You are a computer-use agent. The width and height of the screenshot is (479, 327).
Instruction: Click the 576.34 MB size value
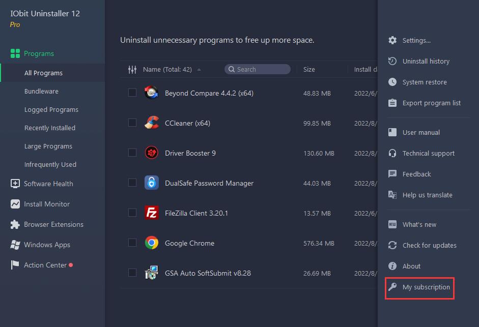coord(319,243)
